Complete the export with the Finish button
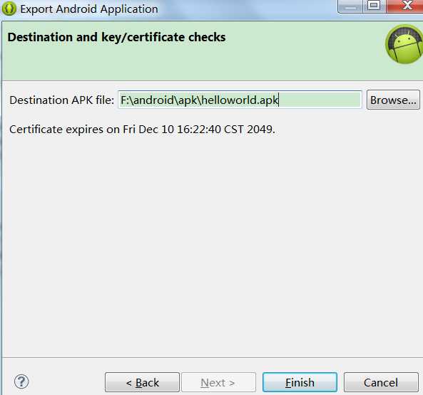Image resolution: width=423 pixels, height=395 pixels. click(x=300, y=382)
